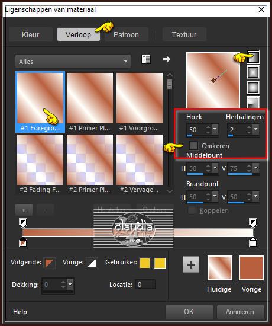Select the radial gradient style icon

coord(253,102)
